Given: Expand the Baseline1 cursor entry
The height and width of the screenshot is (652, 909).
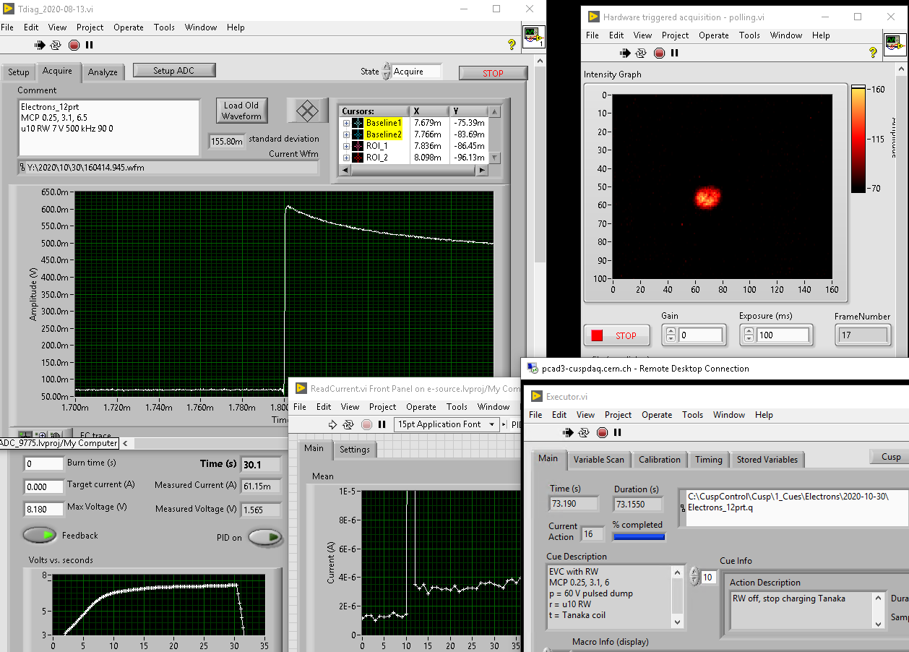Looking at the screenshot, I should click(347, 123).
